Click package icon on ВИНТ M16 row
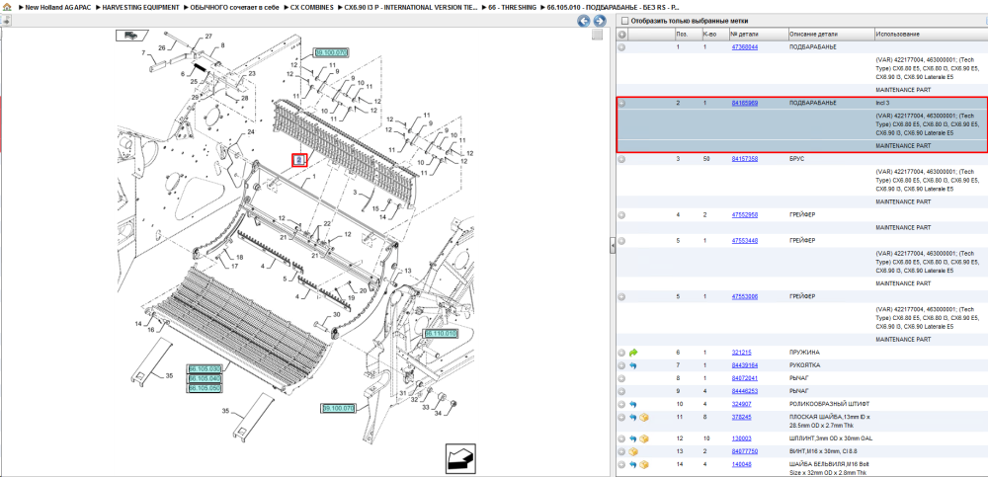 [x=633, y=451]
